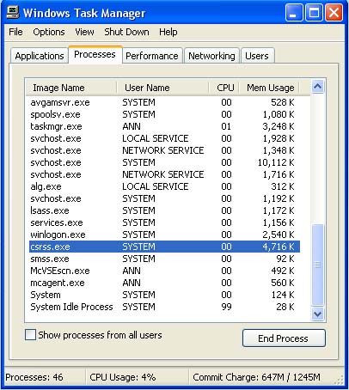Image resolution: width=349 pixels, height=390 pixels.
Task: Switch to the Networking tab
Action: 211,56
